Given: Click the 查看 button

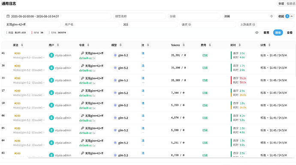Looking at the screenshot, I should tap(290, 33).
